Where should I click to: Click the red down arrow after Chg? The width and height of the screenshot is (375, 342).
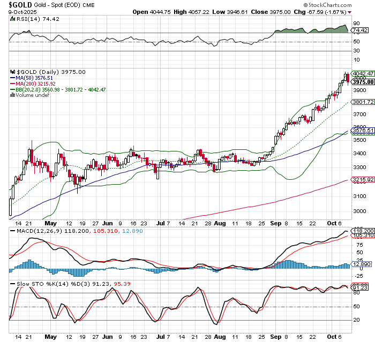pos(350,12)
